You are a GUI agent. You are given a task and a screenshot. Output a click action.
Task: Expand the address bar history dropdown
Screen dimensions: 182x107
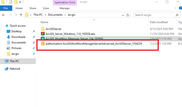(x=123, y=15)
